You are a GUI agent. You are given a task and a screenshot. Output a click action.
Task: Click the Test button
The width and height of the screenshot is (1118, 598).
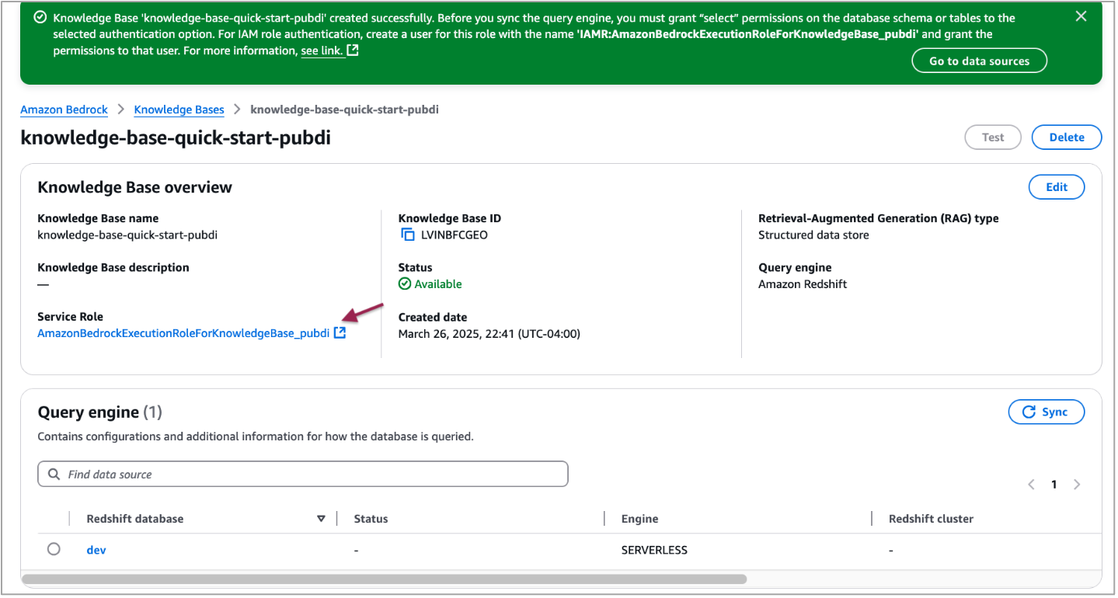[x=993, y=137]
